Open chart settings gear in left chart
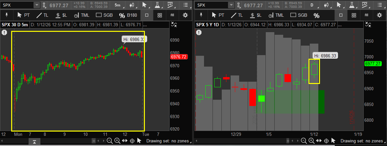Screen dimensions: 387x146 185,15
